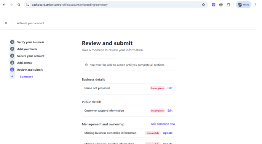Click step number 3 circle icon

(12, 56)
